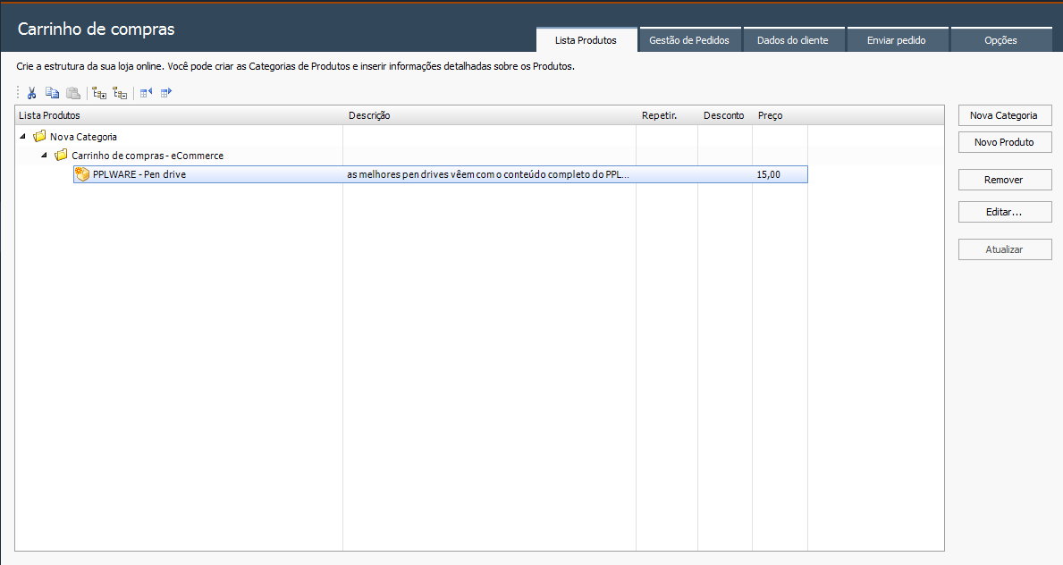
Task: Click the Remover button
Action: tap(1004, 180)
